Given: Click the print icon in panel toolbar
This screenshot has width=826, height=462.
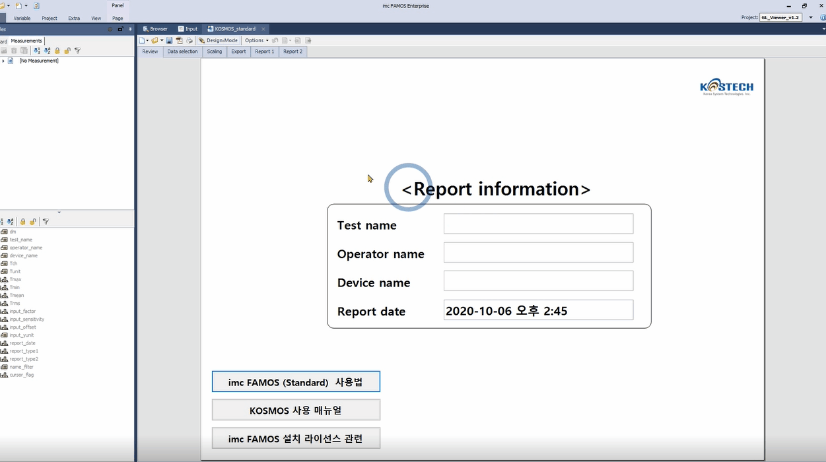Looking at the screenshot, I should point(189,40).
